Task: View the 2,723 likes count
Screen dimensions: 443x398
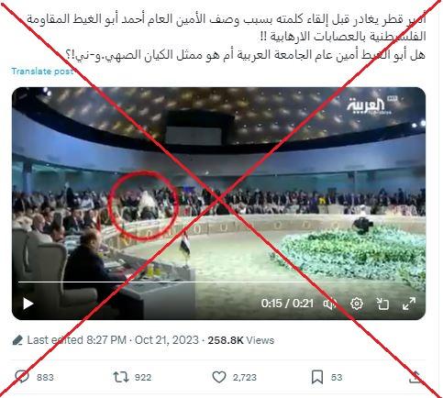Action: click(x=245, y=378)
